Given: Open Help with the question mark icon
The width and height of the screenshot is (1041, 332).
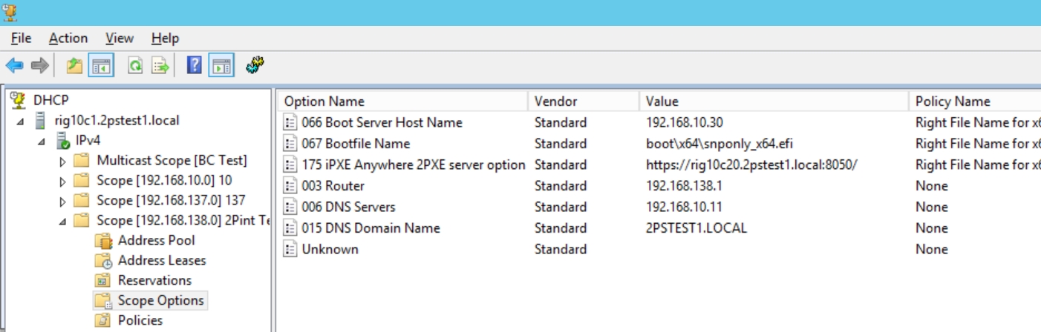Looking at the screenshot, I should 195,66.
